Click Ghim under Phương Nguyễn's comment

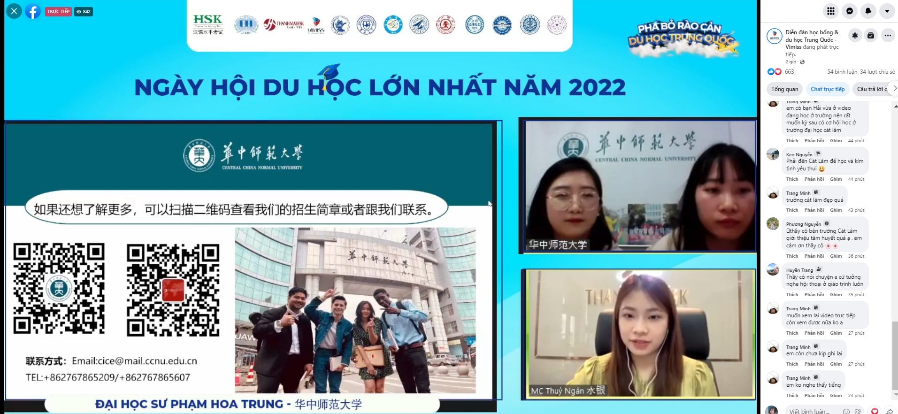[x=836, y=256]
